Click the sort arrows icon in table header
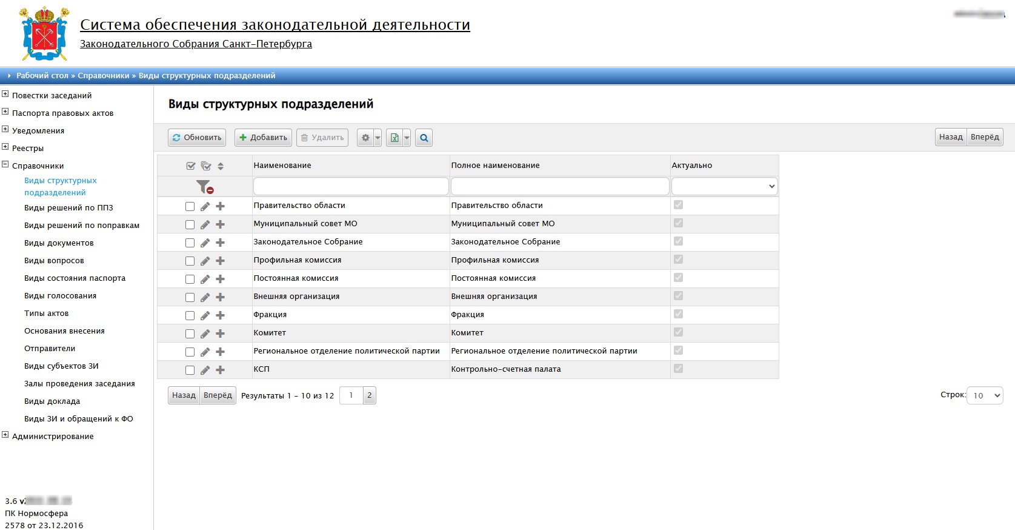1015x530 pixels. coord(221,166)
